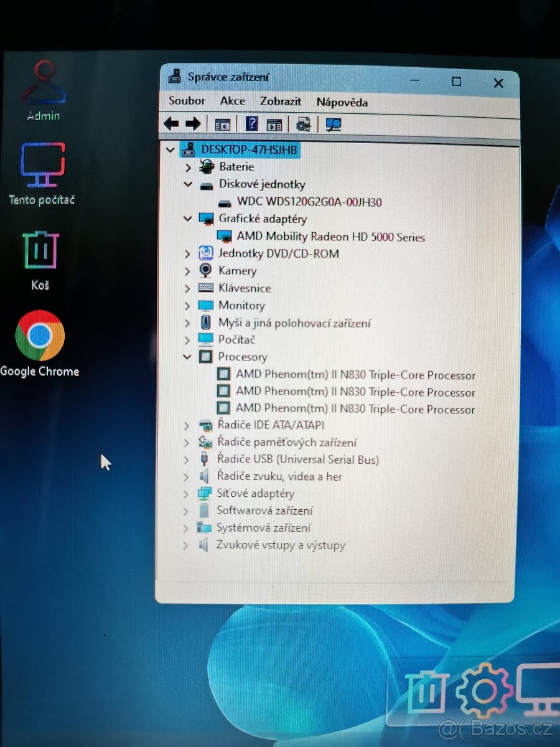Collapse the Diskové jednotky category

coord(187,184)
